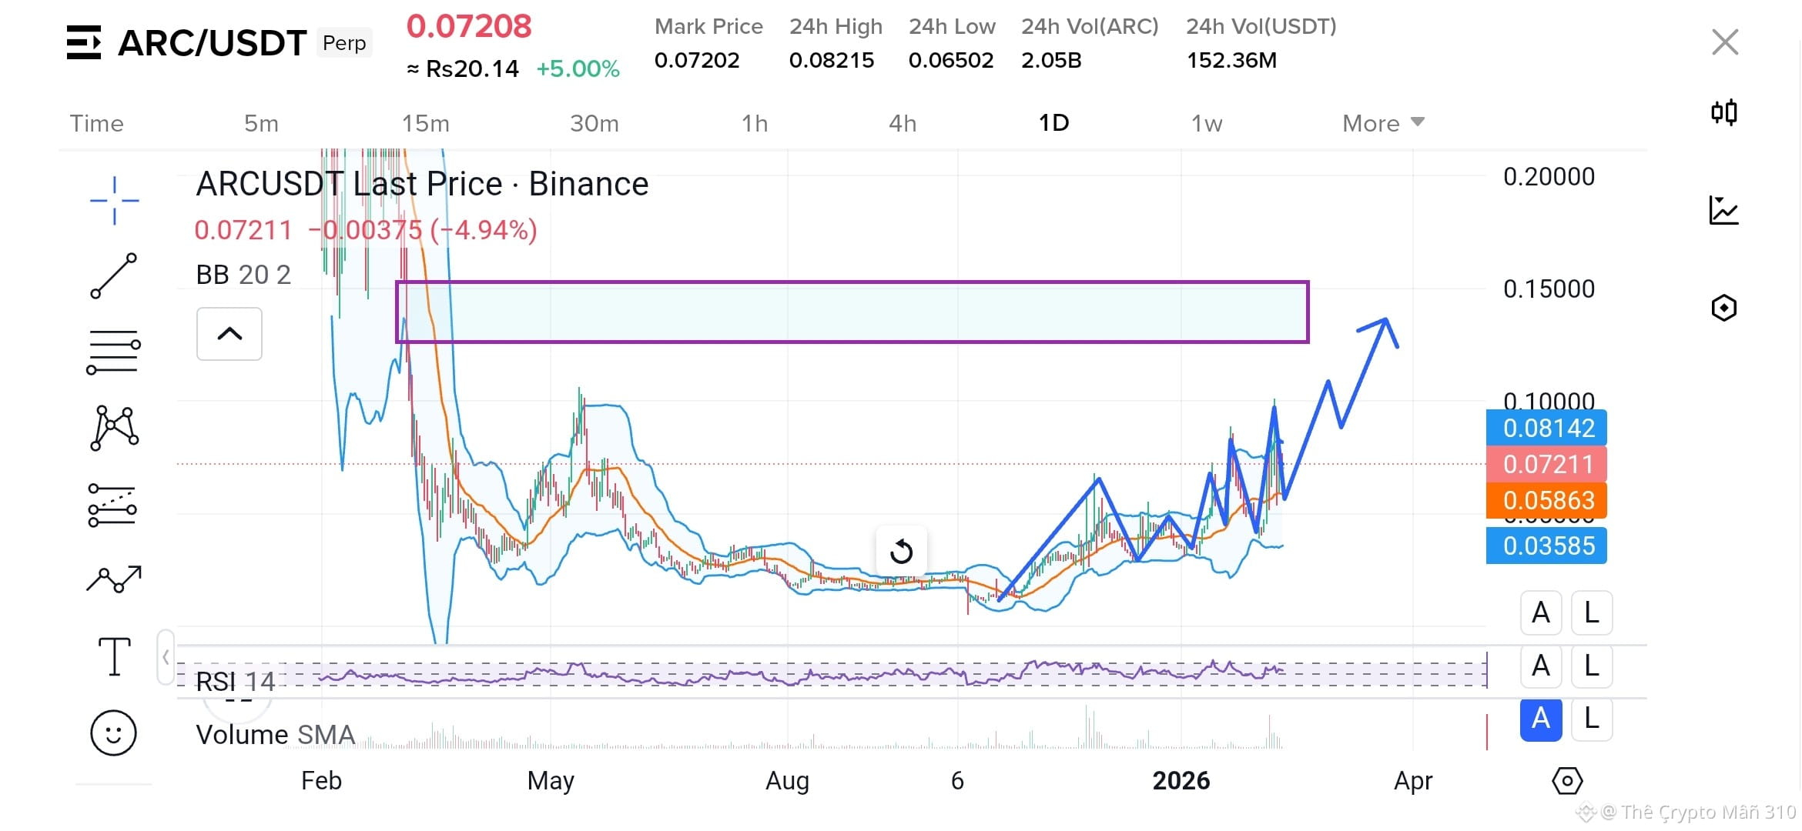Select the Fibonacci channel tool
The height and width of the screenshot is (831, 1802).
coord(112,506)
